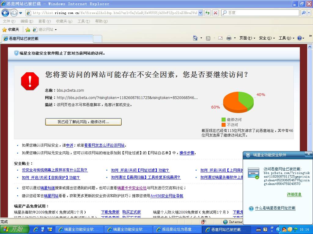This screenshot has height=234, width=313.
Task: Click the Read Mail envelope icon
Action: [x=220, y=38]
